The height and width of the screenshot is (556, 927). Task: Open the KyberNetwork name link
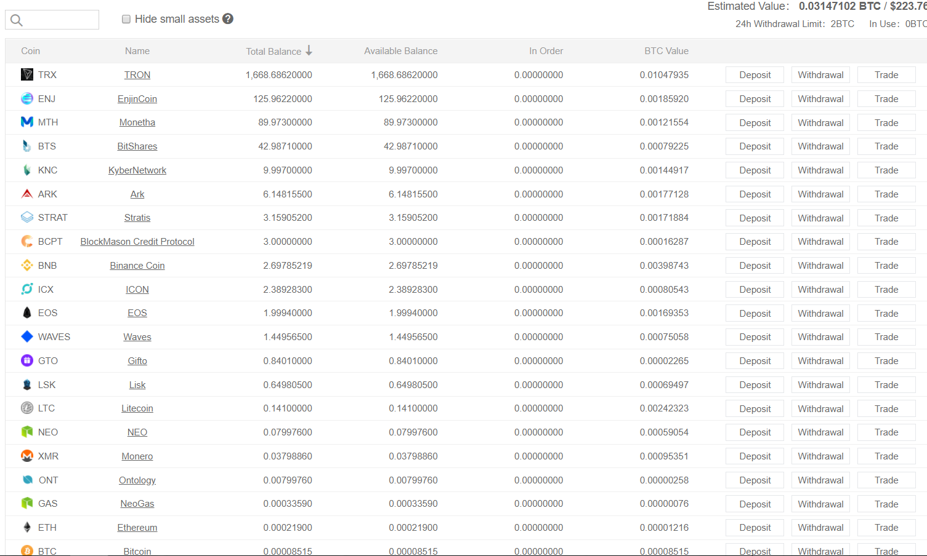[x=137, y=170]
